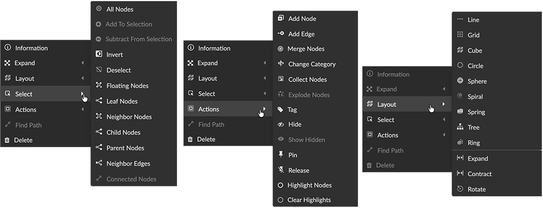Open submenu arrow on highlighted Select row
The image size is (543, 217).
click(82, 94)
